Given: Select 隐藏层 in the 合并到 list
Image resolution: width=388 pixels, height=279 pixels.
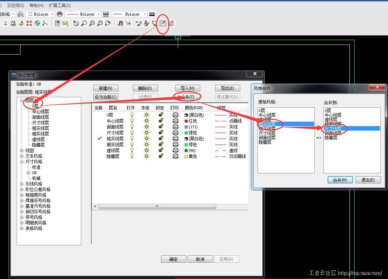Looking at the screenshot, I should pos(330,138).
